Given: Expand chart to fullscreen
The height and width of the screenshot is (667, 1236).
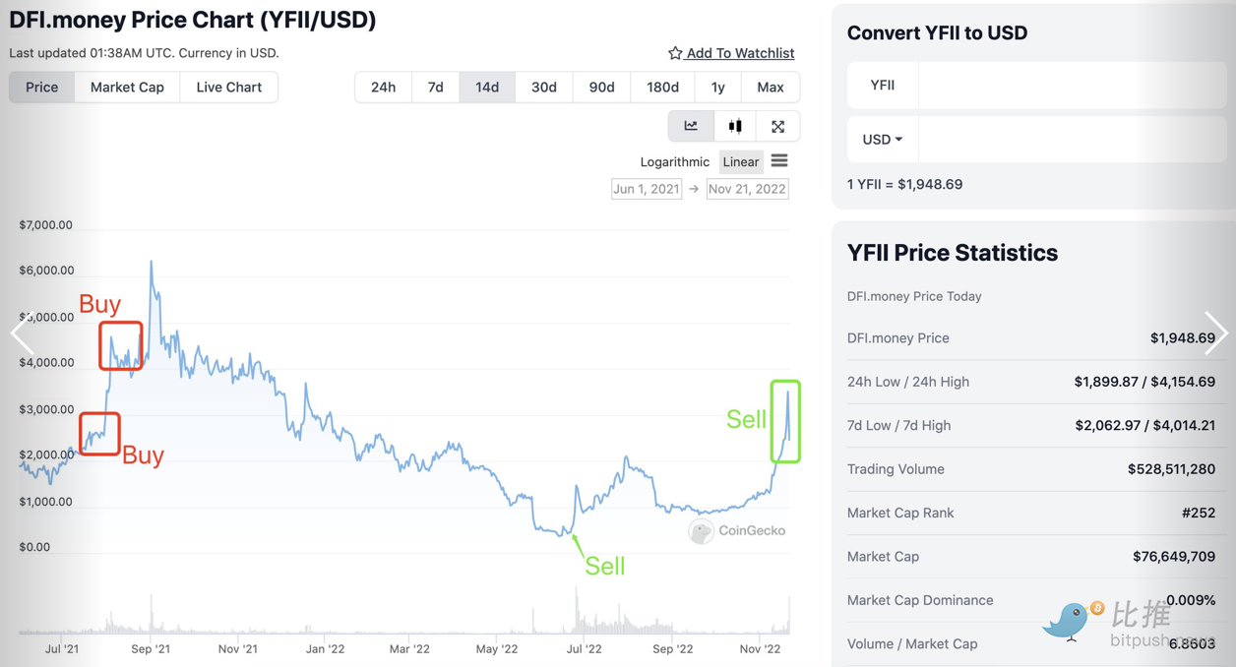Looking at the screenshot, I should (777, 126).
